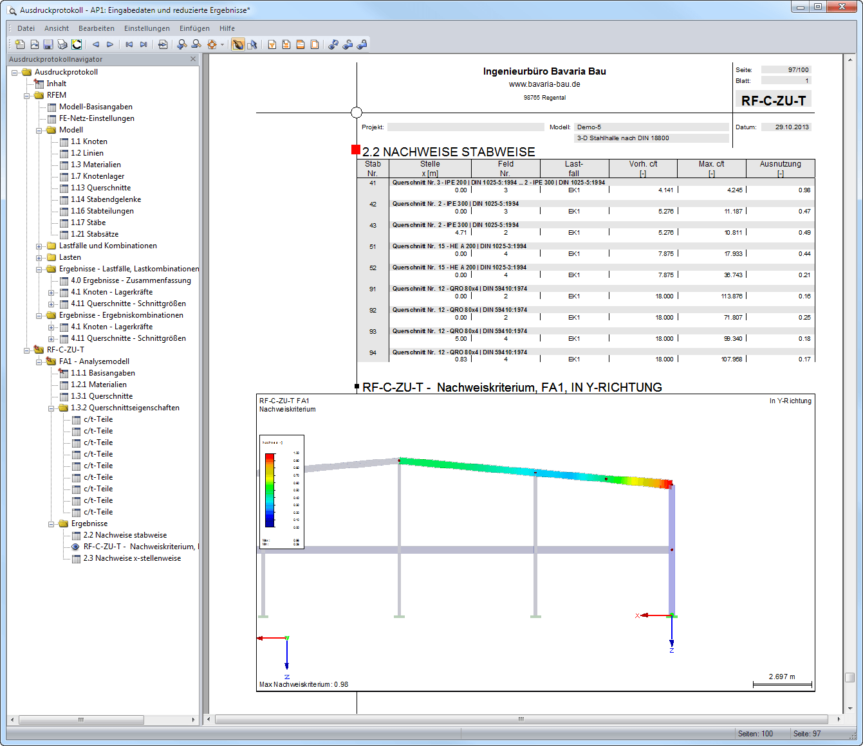This screenshot has height=746, width=863.
Task: Open the Hilfe menu
Action: tap(227, 28)
